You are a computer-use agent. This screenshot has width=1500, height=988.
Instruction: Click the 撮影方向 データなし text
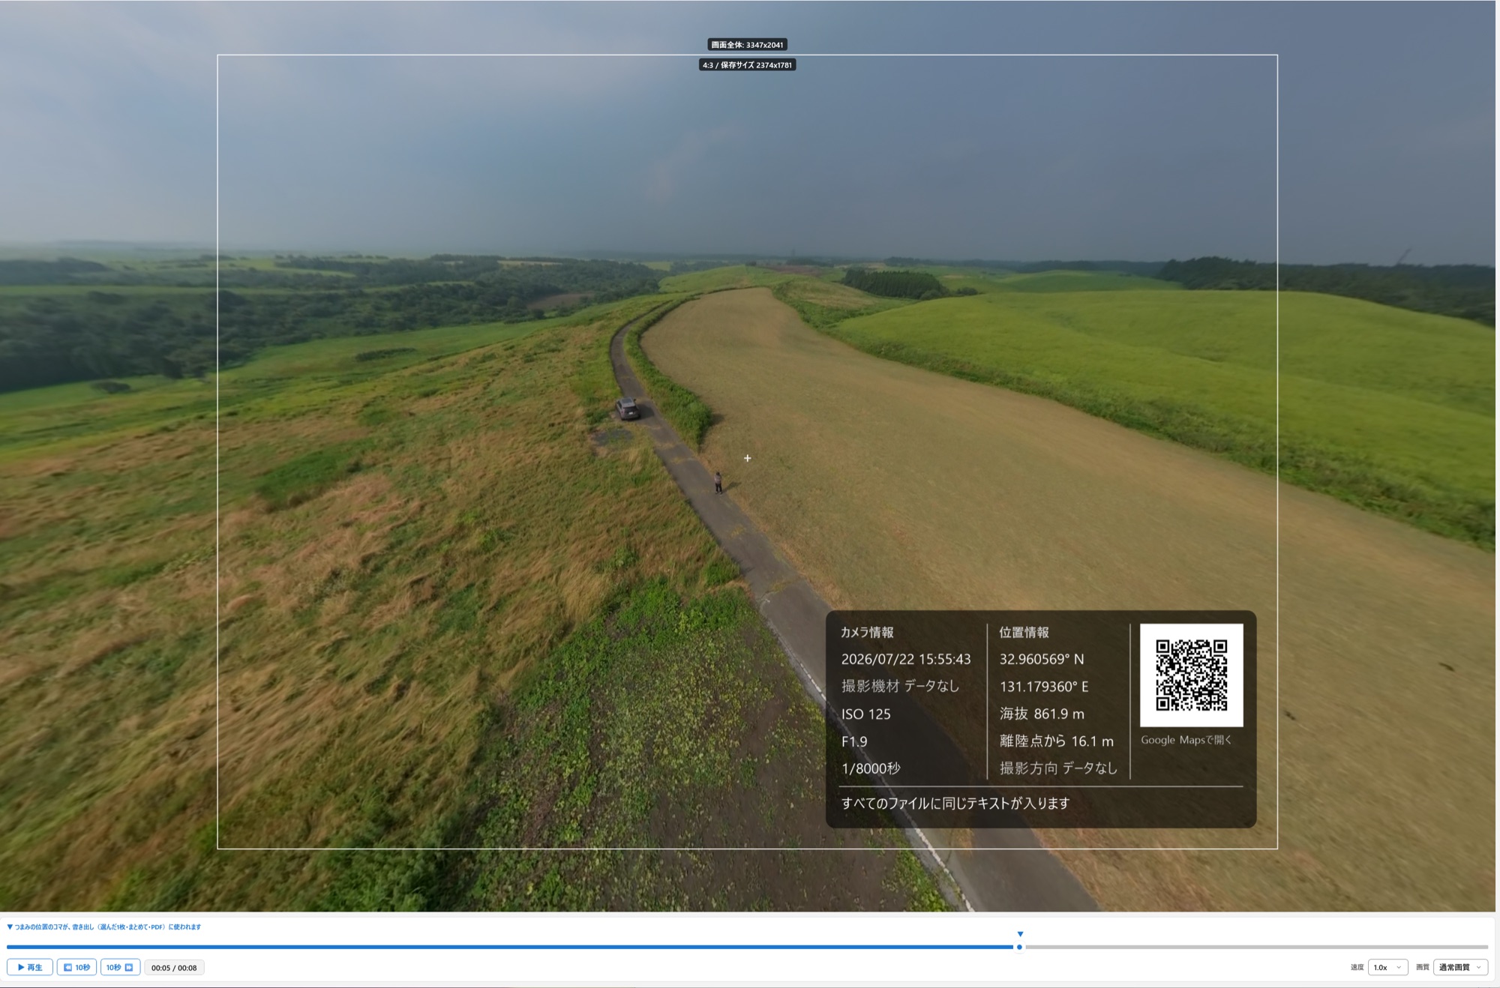click(x=1058, y=768)
